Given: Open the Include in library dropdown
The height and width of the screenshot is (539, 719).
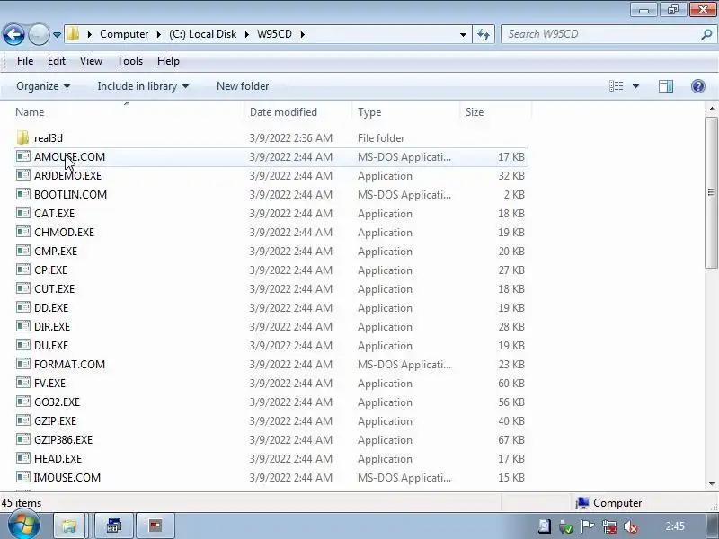Looking at the screenshot, I should (x=143, y=86).
